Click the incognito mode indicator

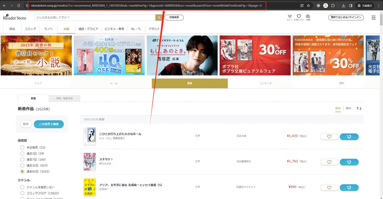coord(365,5)
